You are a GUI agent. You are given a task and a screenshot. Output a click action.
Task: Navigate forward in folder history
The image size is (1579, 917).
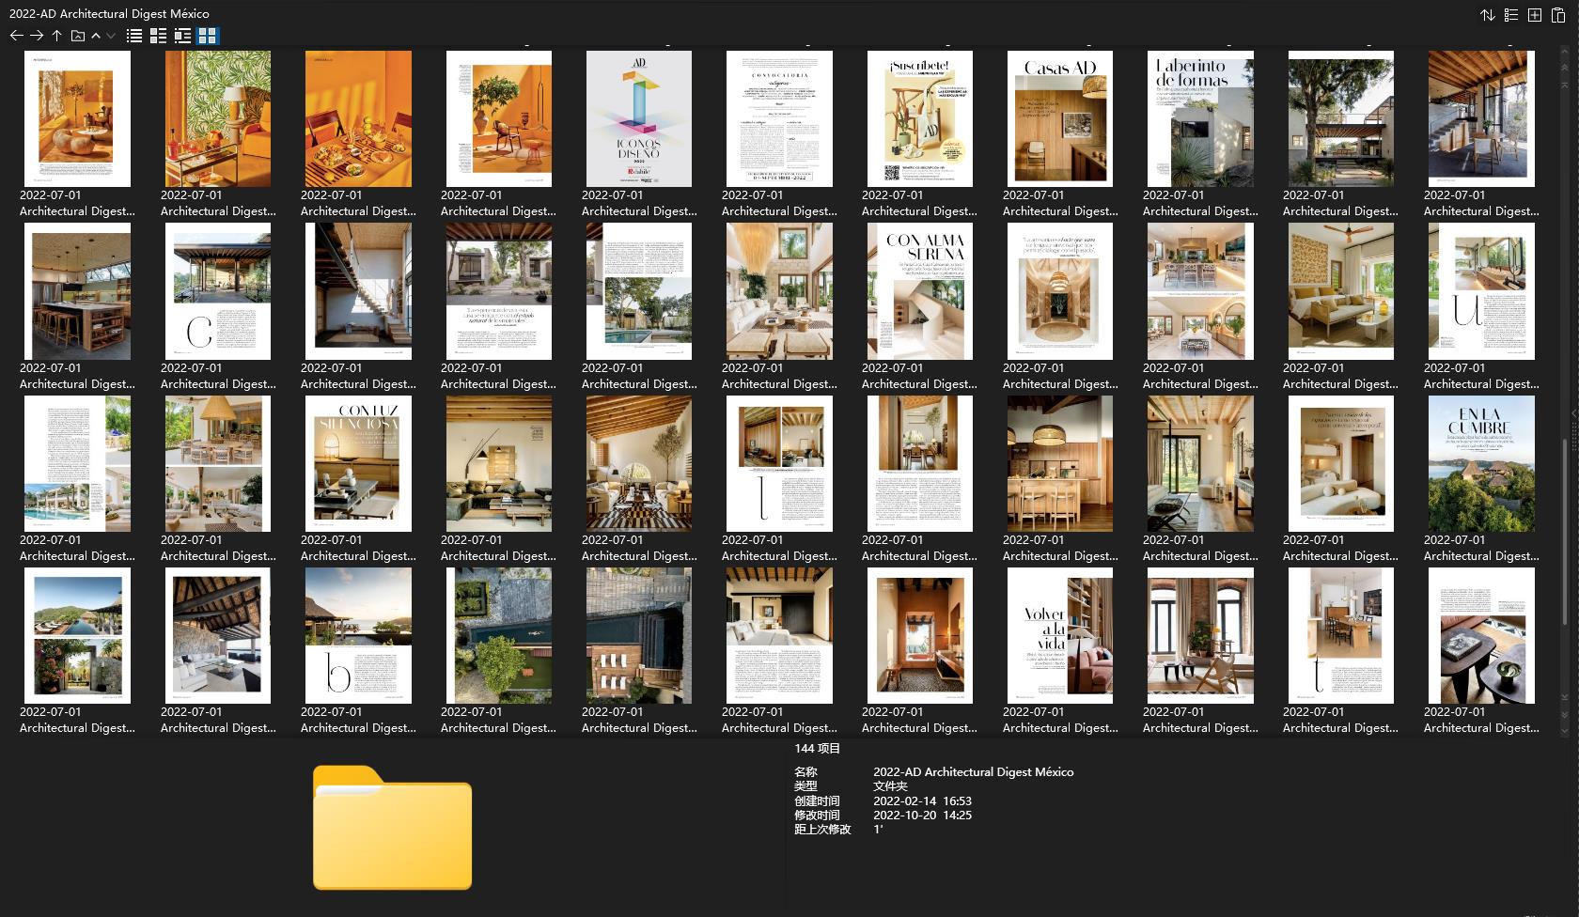coord(36,36)
